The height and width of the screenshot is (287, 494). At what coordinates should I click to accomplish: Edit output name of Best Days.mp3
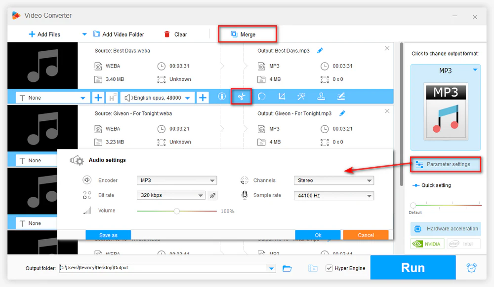click(320, 51)
